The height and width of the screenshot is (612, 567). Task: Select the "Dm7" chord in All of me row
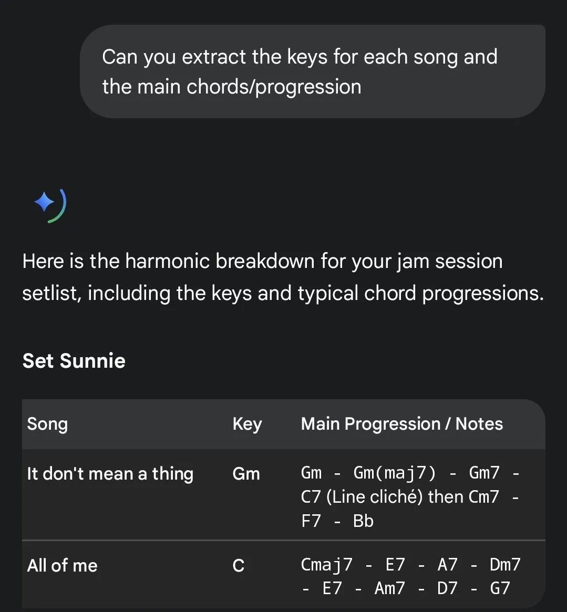click(505, 565)
